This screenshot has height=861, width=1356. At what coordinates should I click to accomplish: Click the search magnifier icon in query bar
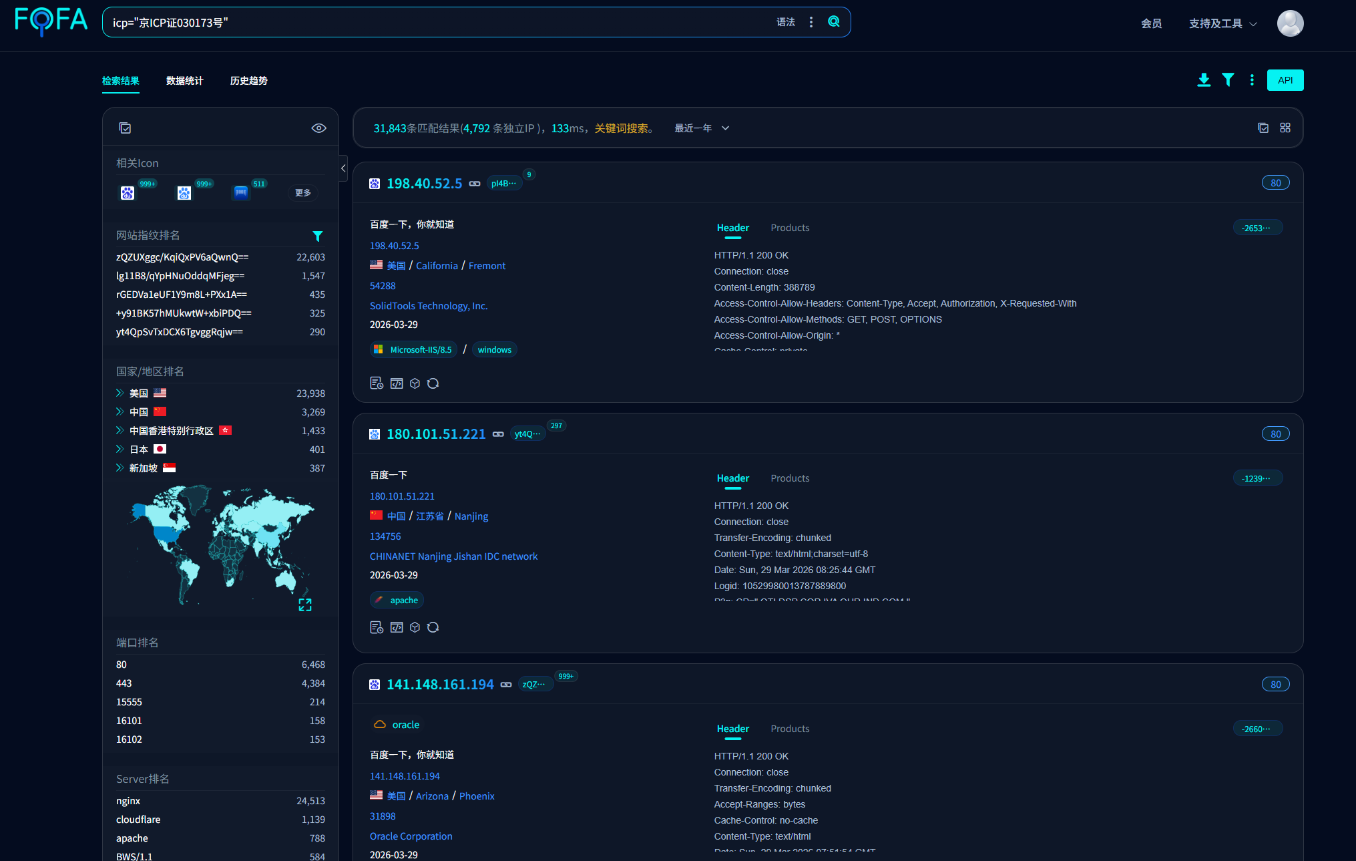[x=834, y=21]
